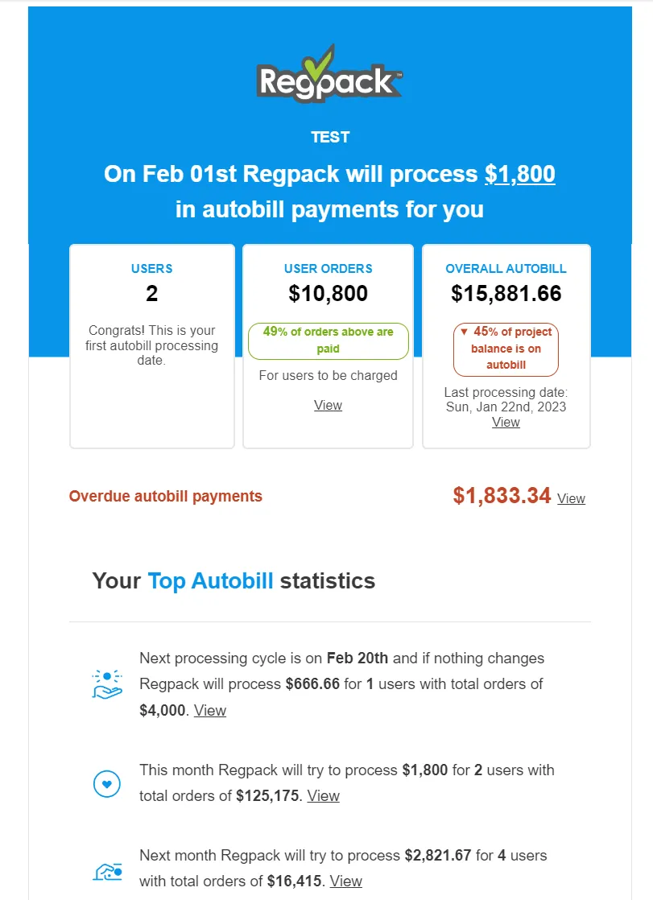The image size is (653, 900).
Task: Click the Top Autobill statistics heading
Action: tap(234, 581)
